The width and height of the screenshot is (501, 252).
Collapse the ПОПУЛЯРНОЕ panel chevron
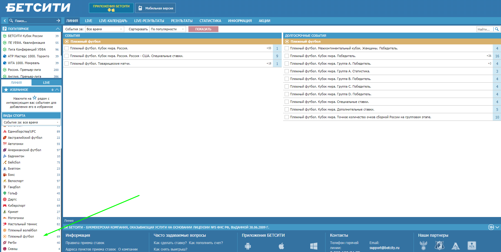click(58, 29)
